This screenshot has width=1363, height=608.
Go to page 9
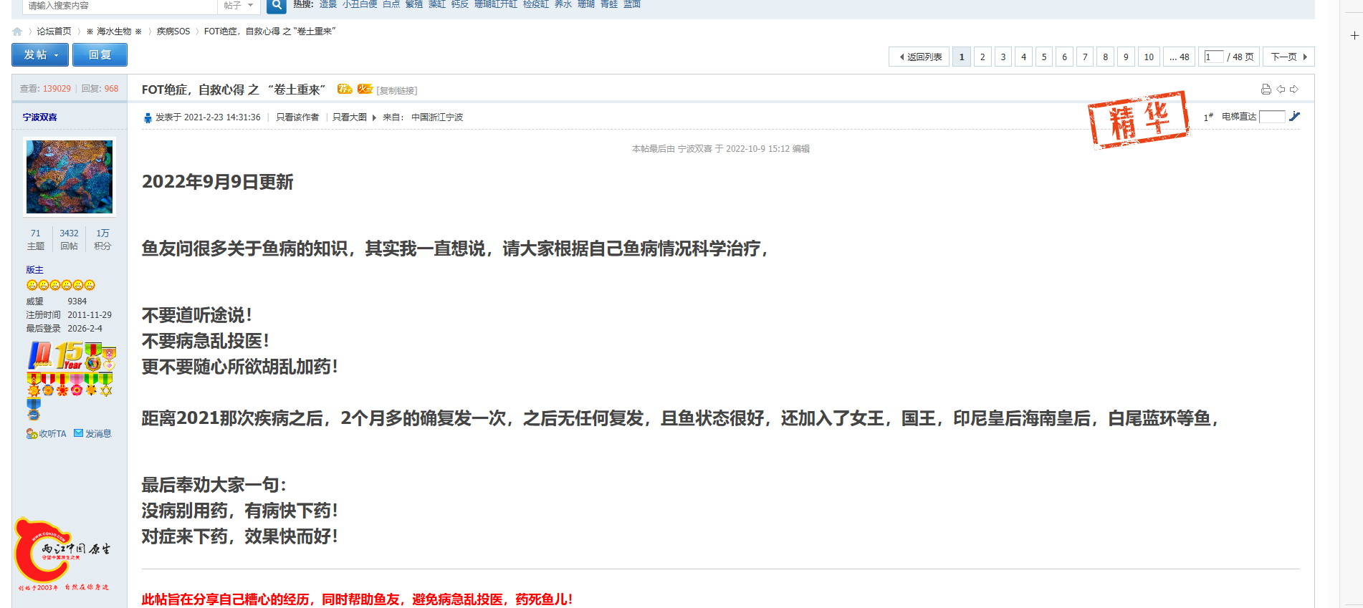1126,57
